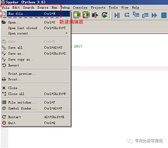Image resolution: width=168 pixels, height=148 pixels.
Task: Expand the Open recent submenu arrow
Action: click(66, 33)
